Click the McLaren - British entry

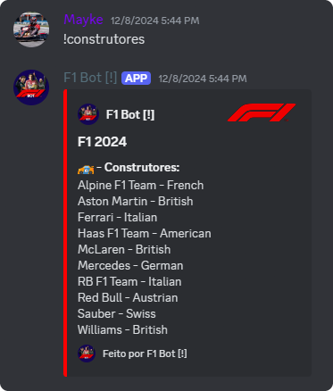pos(124,249)
